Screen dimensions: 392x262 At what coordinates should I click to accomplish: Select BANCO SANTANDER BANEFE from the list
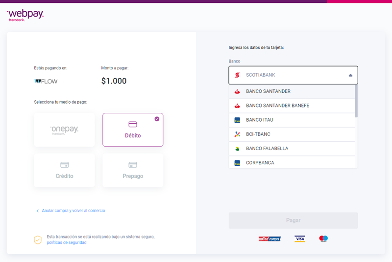pyautogui.click(x=292, y=106)
